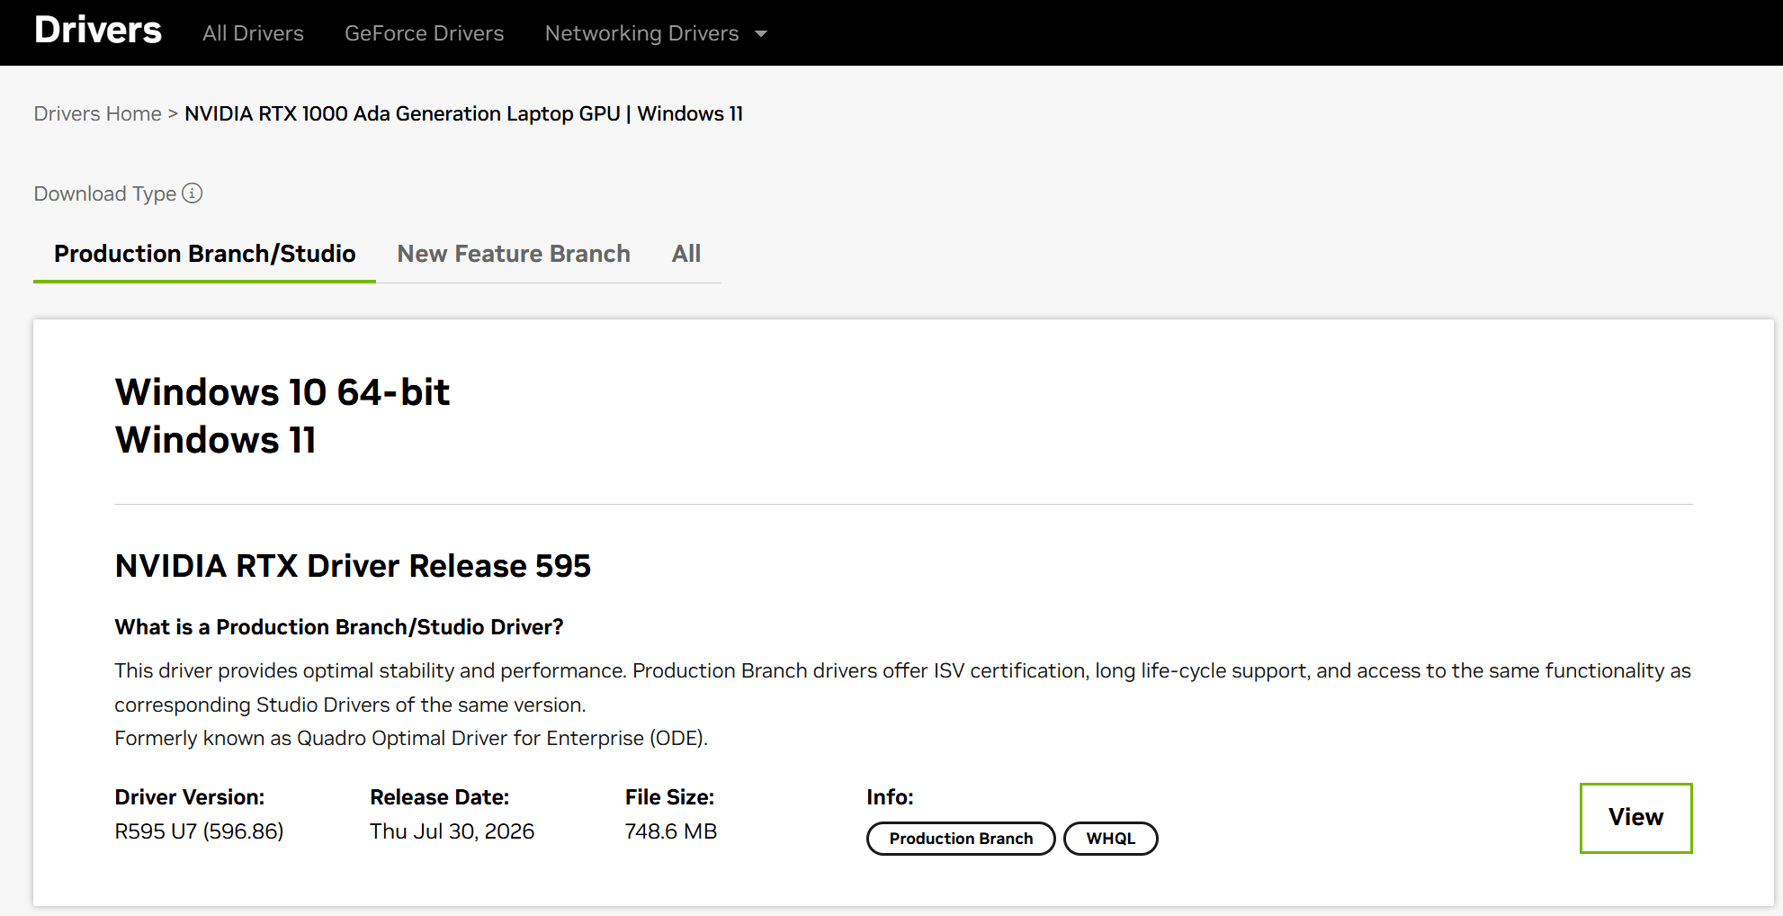The width and height of the screenshot is (1783, 916).
Task: Click the Download Type info icon
Action: click(193, 193)
